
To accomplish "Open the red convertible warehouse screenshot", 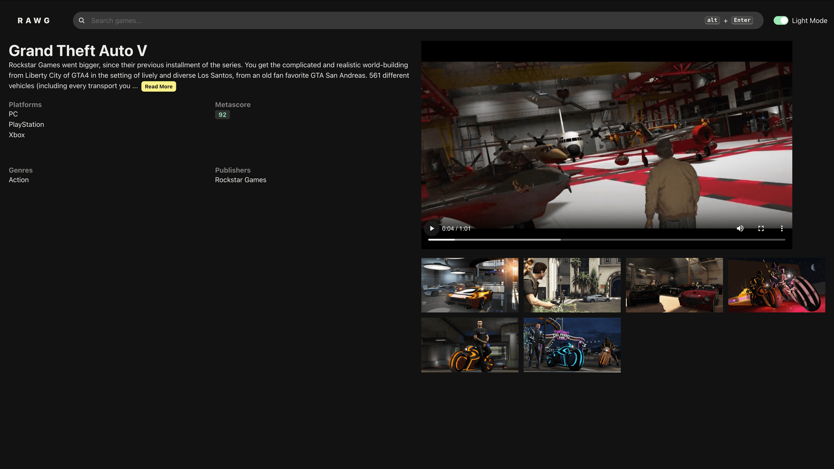I will (674, 285).
